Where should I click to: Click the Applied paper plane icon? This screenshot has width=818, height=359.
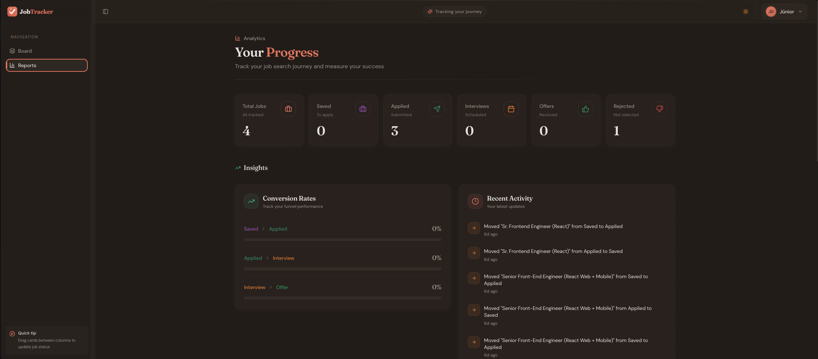437,109
